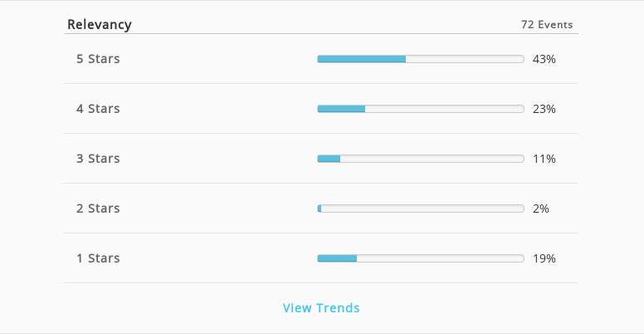The width and height of the screenshot is (644, 334).
Task: Click the 2 Stars progress bar
Action: click(x=421, y=209)
